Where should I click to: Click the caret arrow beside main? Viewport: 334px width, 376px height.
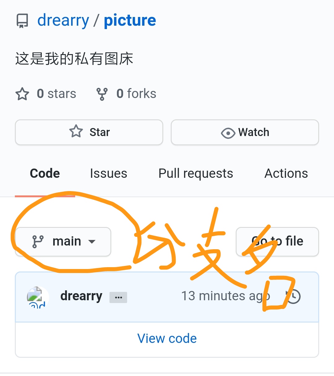click(92, 242)
